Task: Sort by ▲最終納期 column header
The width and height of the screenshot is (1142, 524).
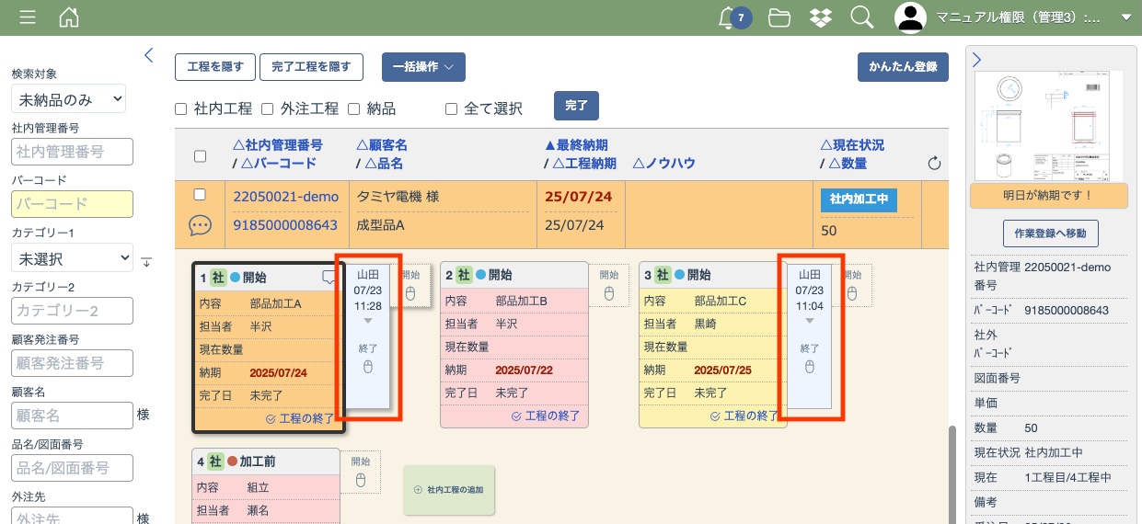Action: click(576, 145)
